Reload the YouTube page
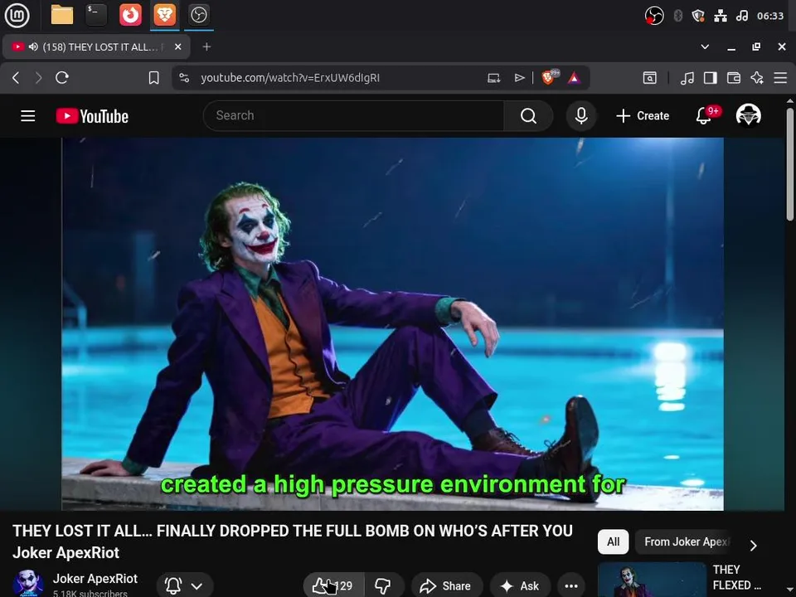 point(62,78)
